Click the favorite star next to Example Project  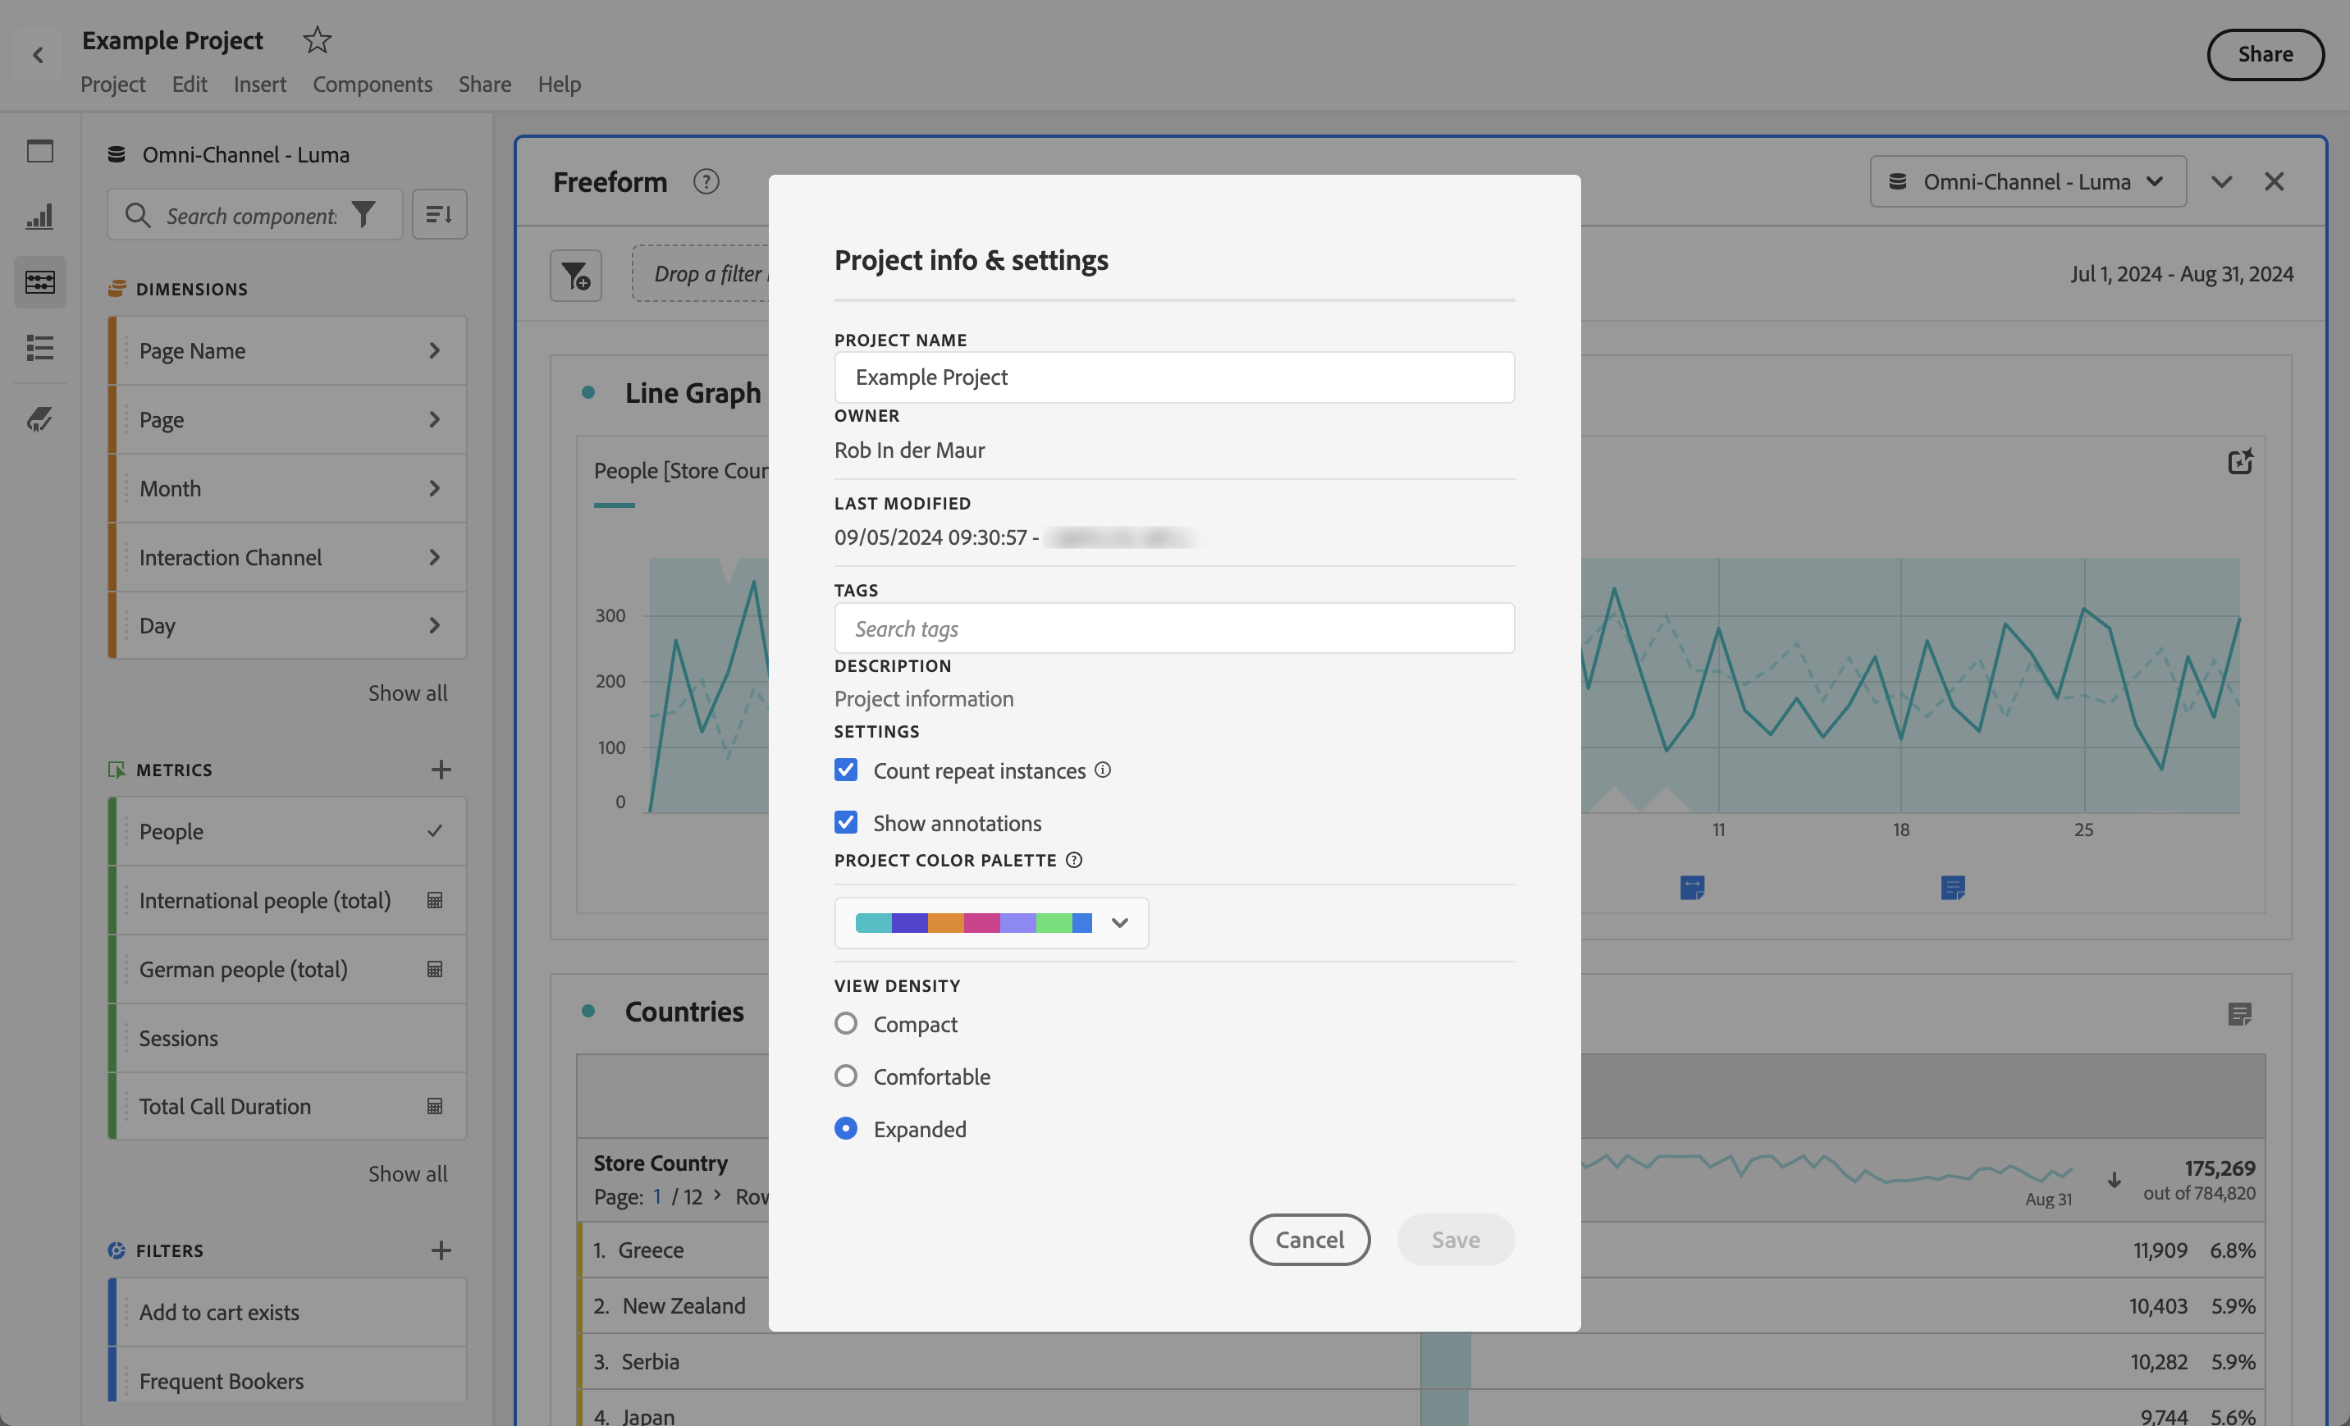click(x=317, y=40)
